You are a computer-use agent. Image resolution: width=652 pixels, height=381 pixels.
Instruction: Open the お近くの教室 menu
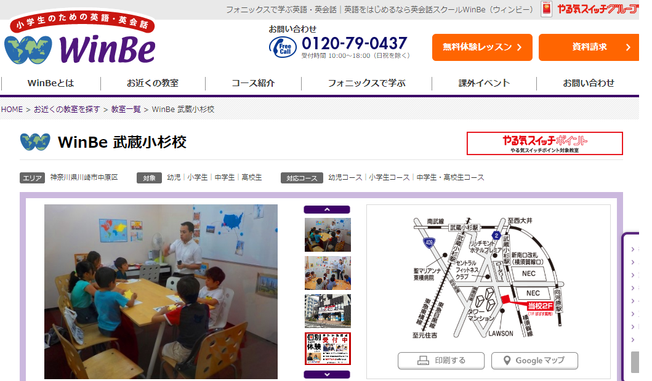(x=153, y=83)
